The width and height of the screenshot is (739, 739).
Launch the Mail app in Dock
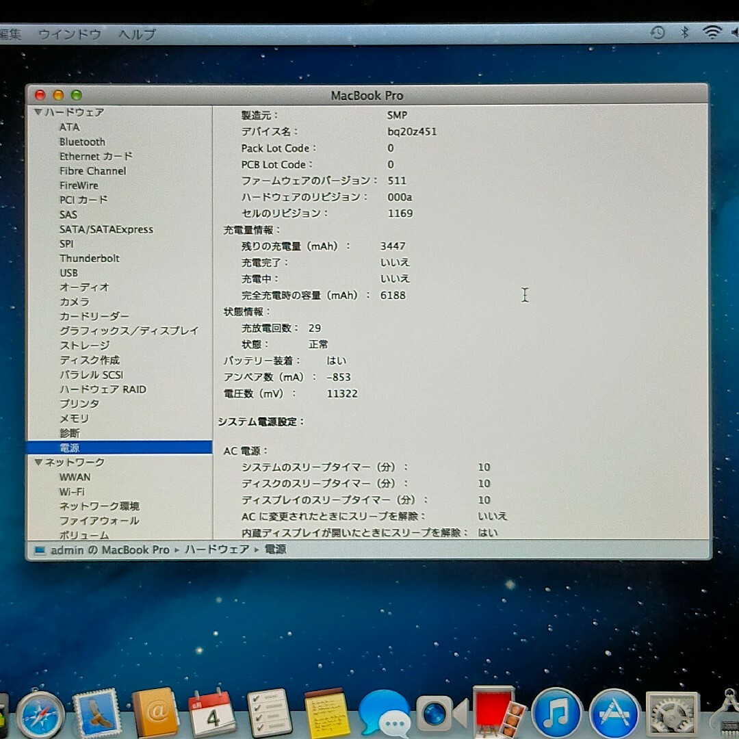click(97, 714)
